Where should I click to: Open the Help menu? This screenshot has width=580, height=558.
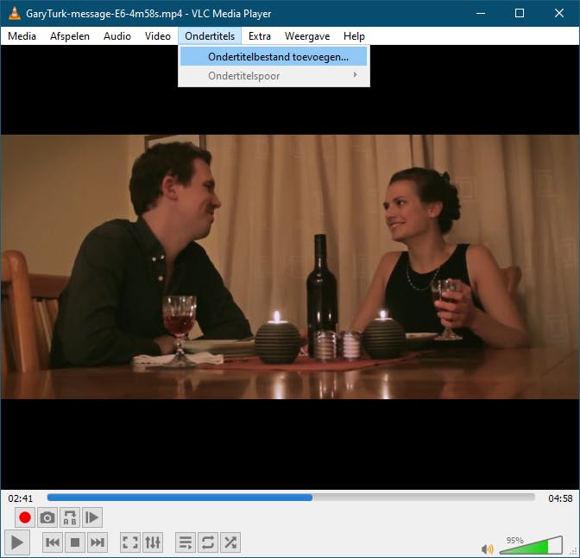pos(354,36)
